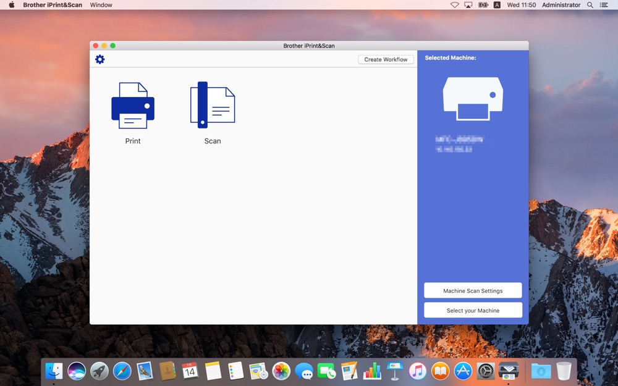Launch Safari from the dock

tap(122, 371)
